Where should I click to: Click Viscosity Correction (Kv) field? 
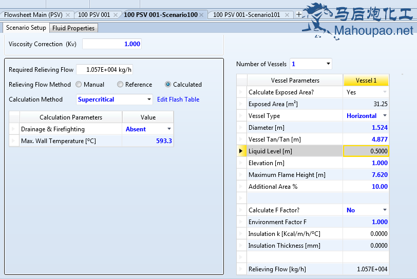click(x=112, y=44)
